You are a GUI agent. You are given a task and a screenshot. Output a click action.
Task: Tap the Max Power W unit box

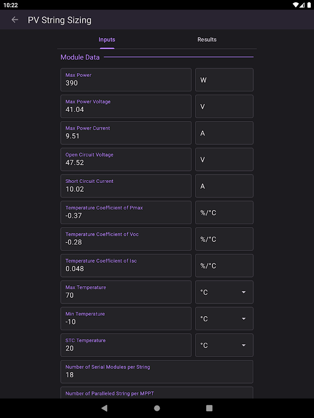point(224,80)
